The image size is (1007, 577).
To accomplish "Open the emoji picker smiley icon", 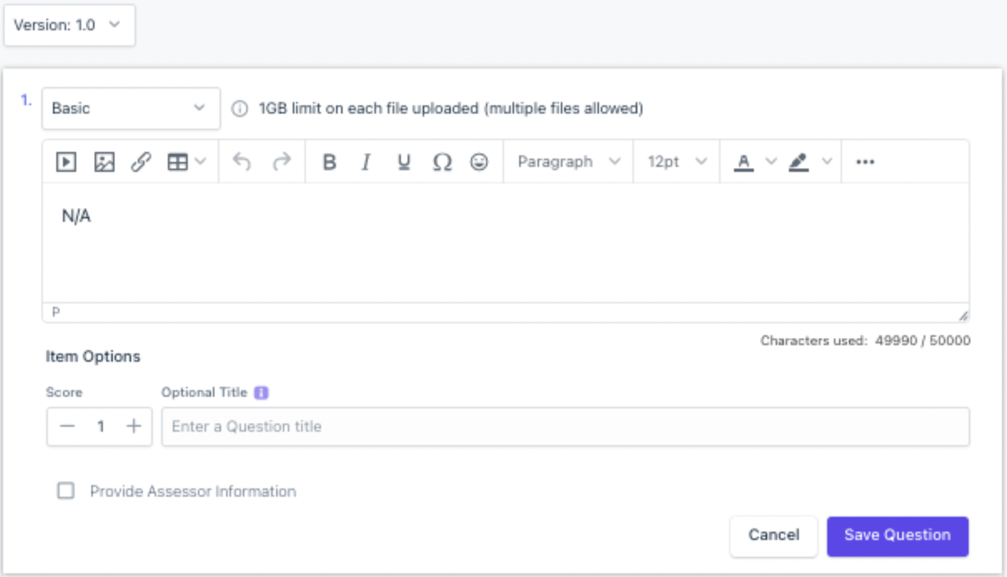I will click(x=479, y=162).
